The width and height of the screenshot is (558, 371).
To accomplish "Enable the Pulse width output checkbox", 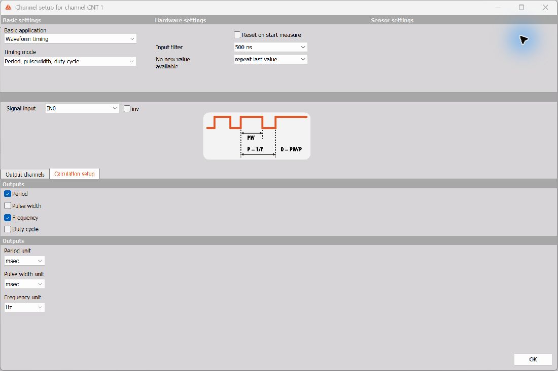I will tap(8, 205).
